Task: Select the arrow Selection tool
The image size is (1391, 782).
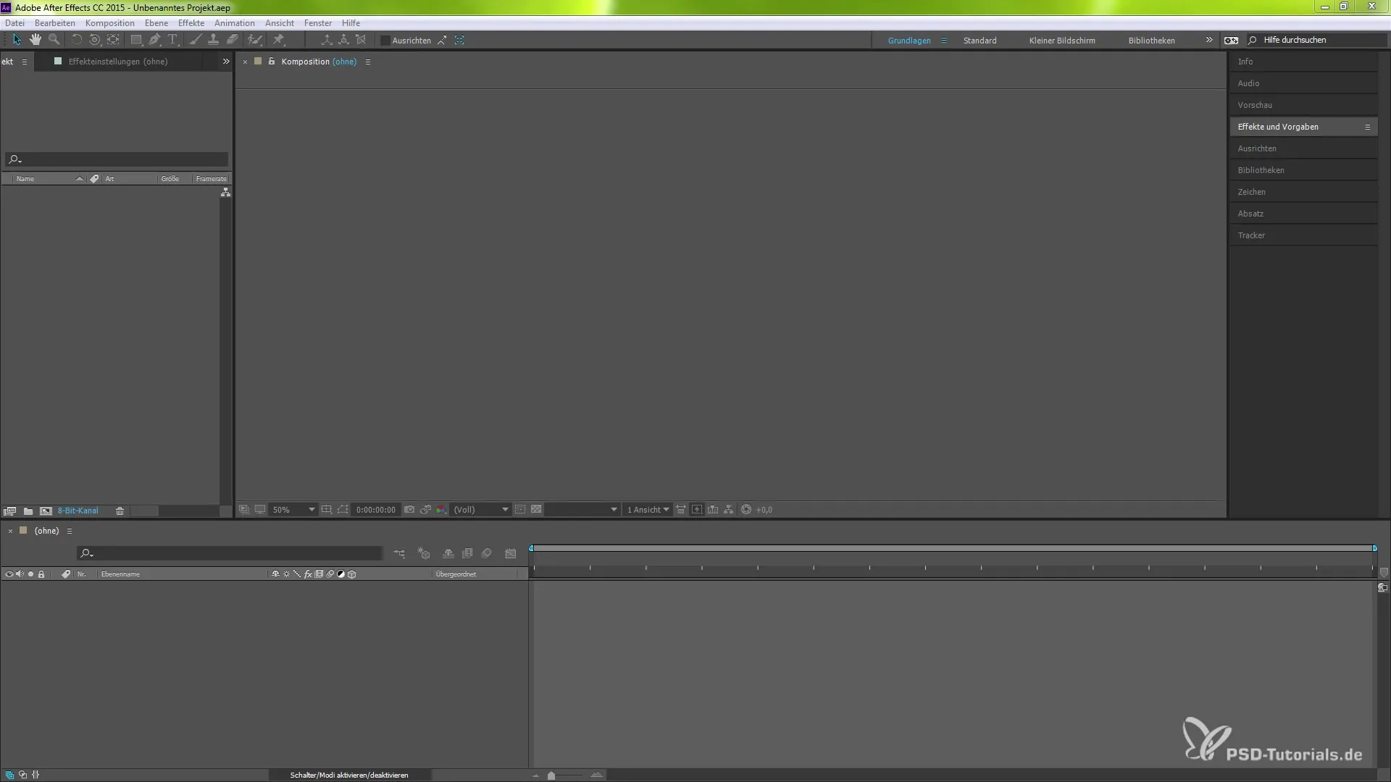Action: (17, 40)
